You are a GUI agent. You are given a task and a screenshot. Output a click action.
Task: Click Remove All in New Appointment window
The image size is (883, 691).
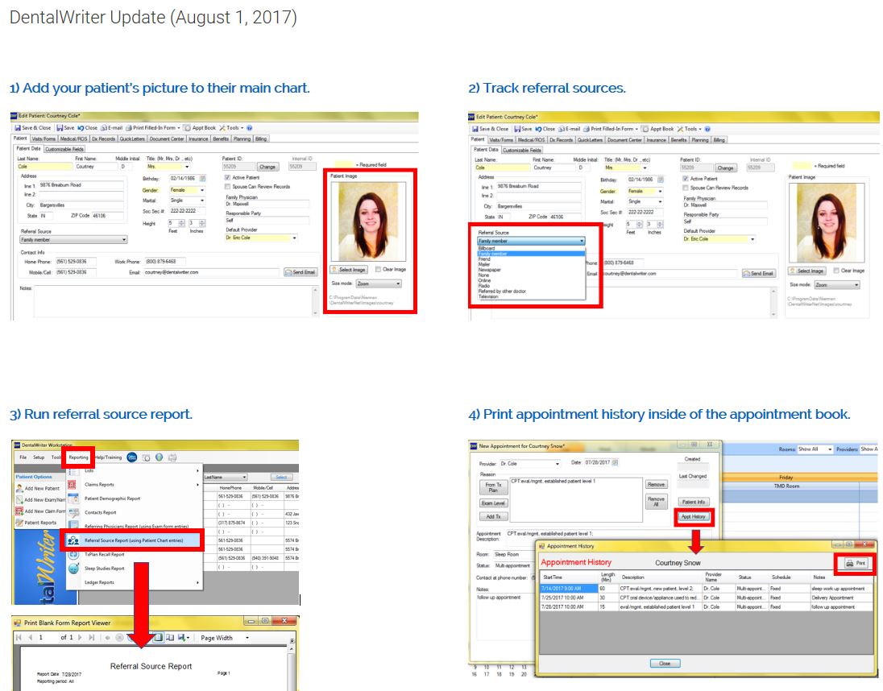tap(656, 502)
